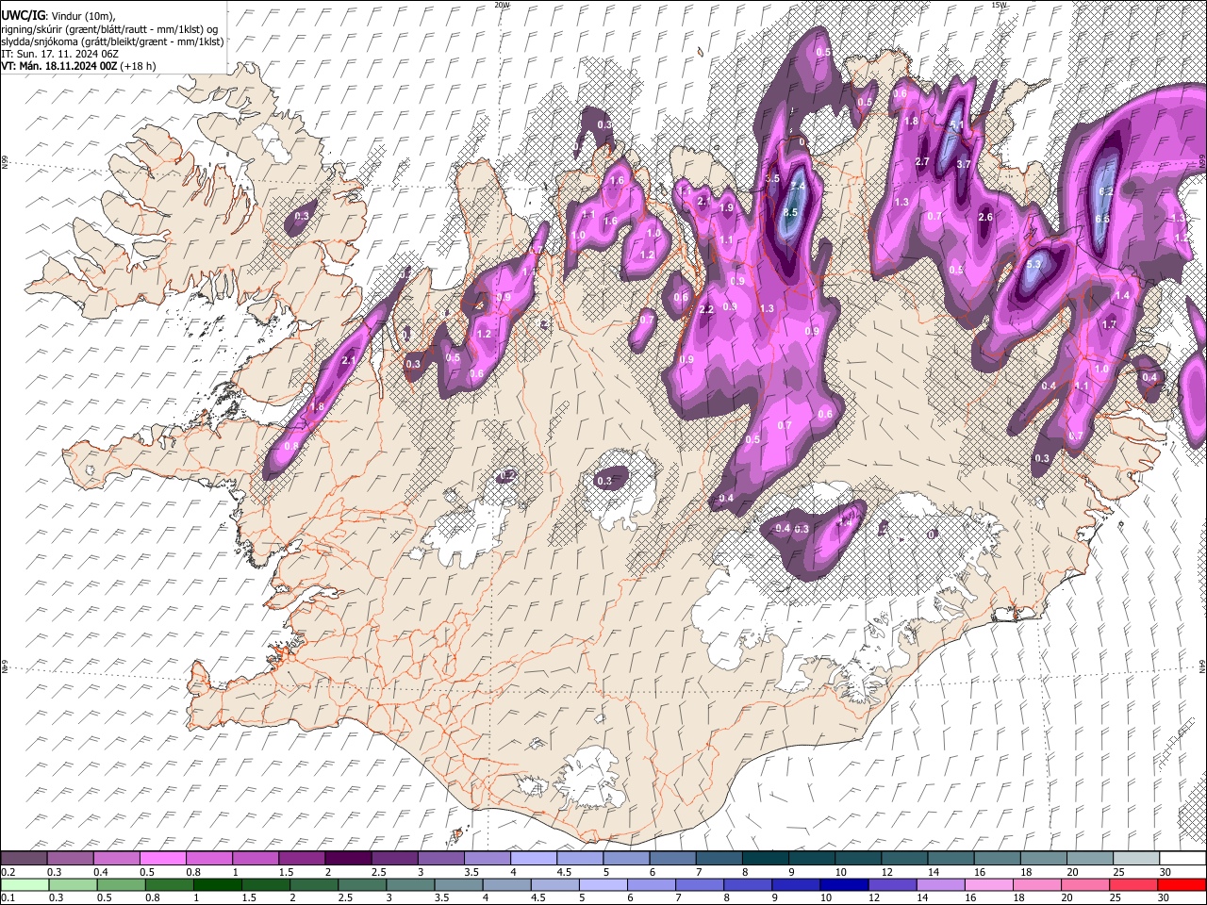Click the '0.4' label on snow scale
This screenshot has height=905, width=1207.
pos(100,871)
